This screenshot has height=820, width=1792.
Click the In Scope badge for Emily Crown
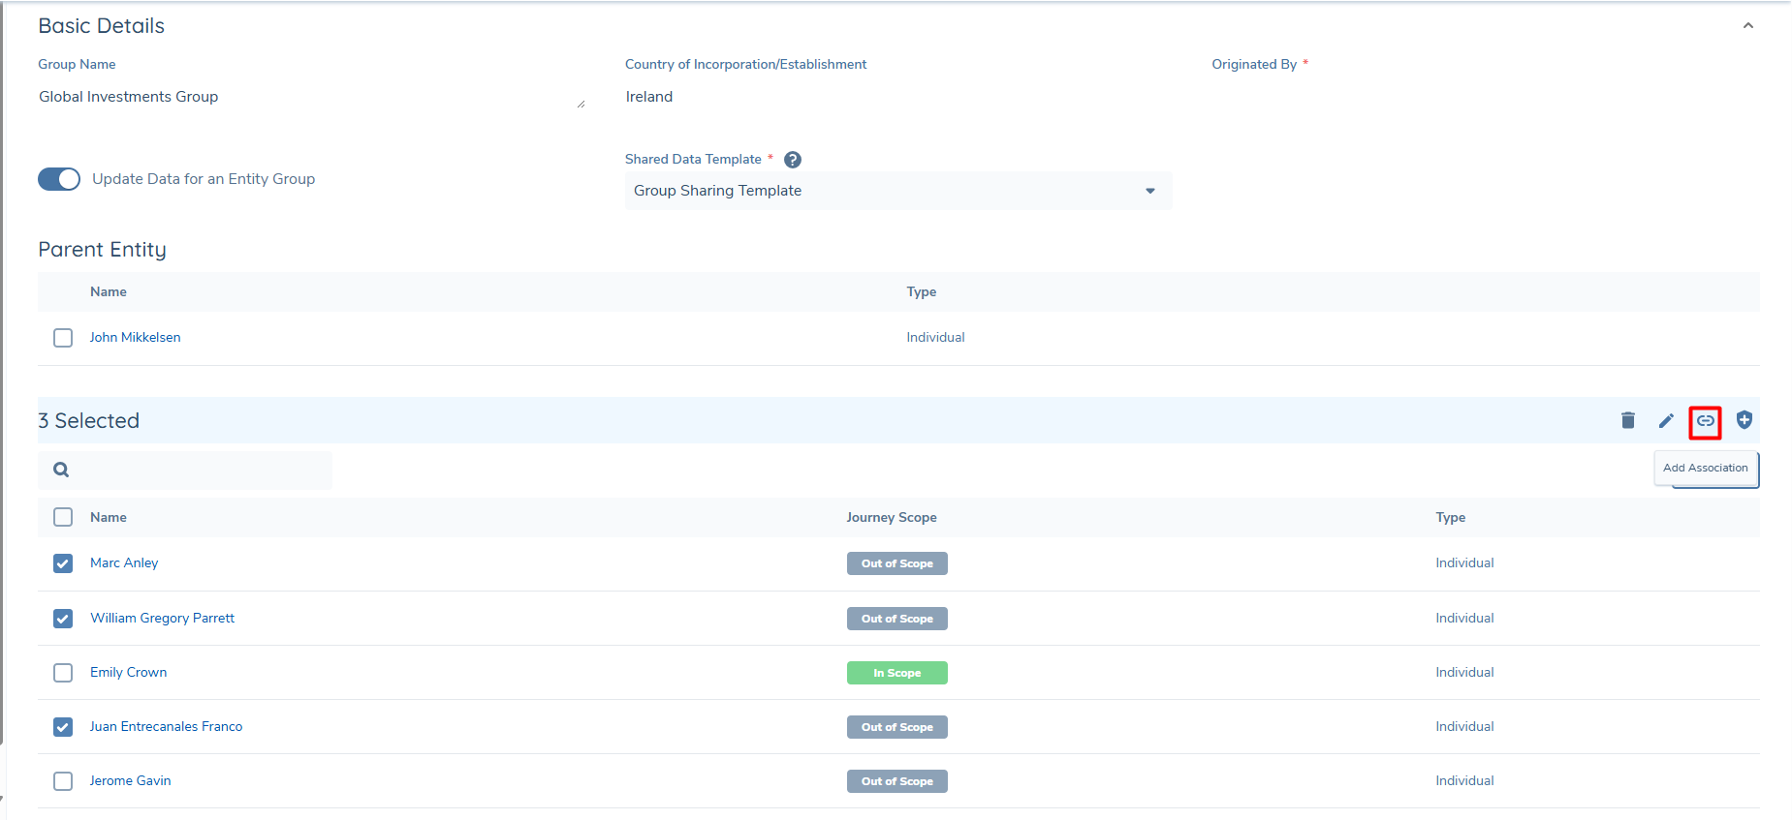[896, 673]
